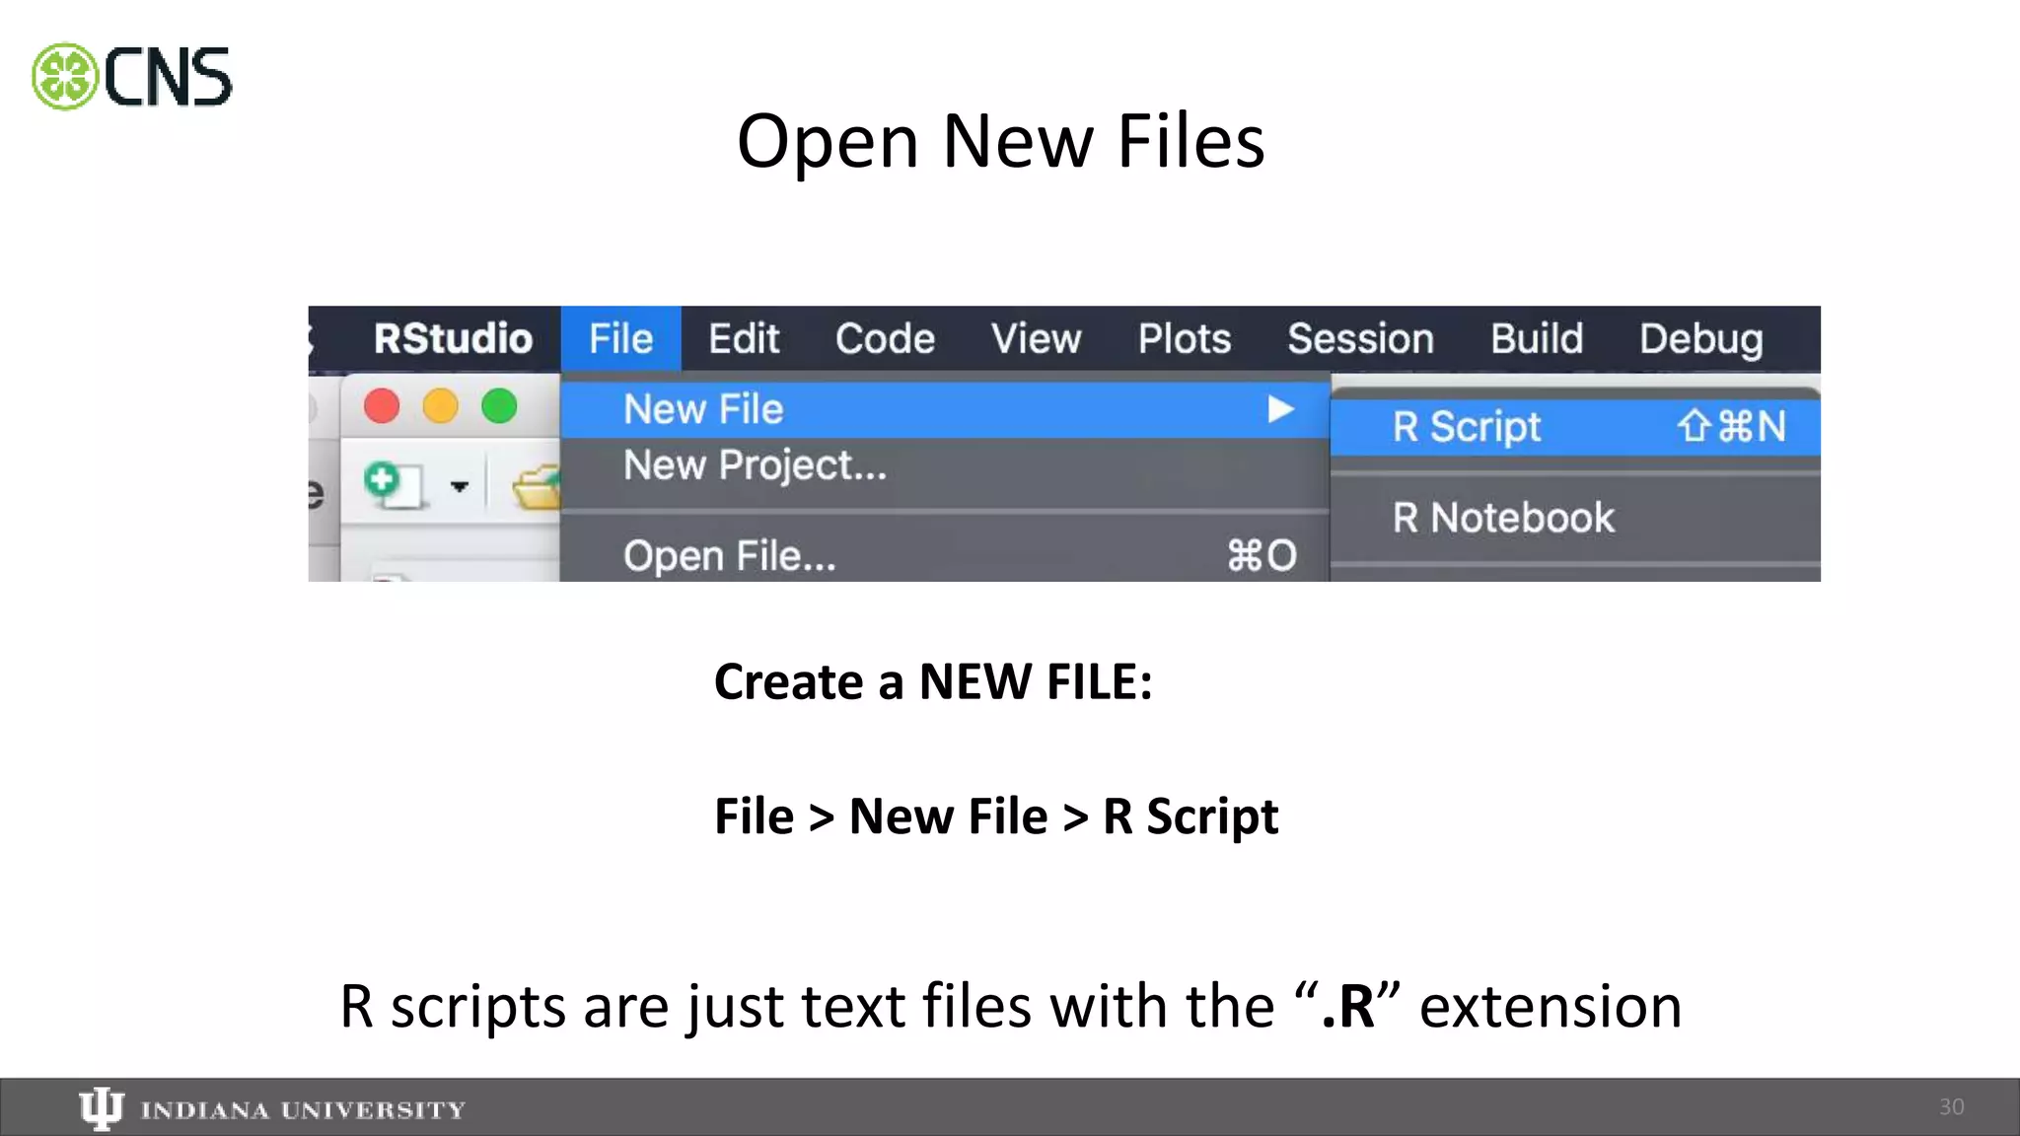
Task: Click the yellow minimize window button
Action: [441, 406]
